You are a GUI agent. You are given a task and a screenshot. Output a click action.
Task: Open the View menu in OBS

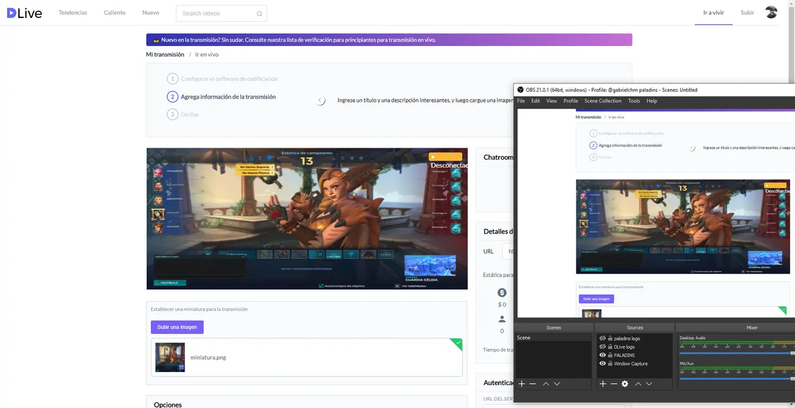click(x=552, y=101)
